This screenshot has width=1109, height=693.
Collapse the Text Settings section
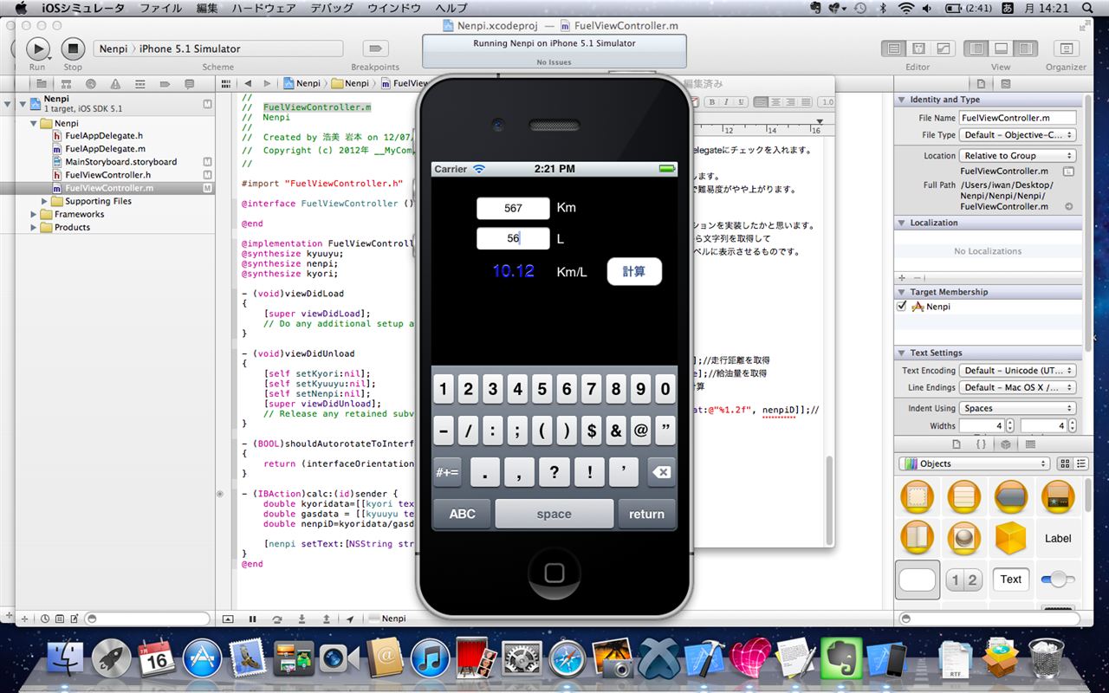902,353
